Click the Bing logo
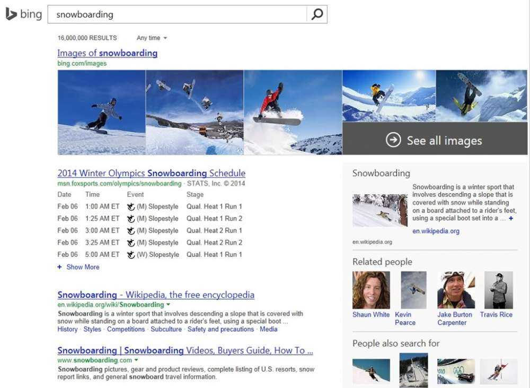This screenshot has height=388, width=530. click(23, 14)
